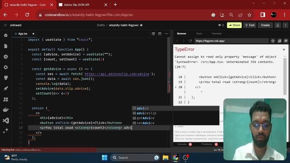The image size is (290, 163).
Task: Open the notifications bell
Action: tap(278, 25)
